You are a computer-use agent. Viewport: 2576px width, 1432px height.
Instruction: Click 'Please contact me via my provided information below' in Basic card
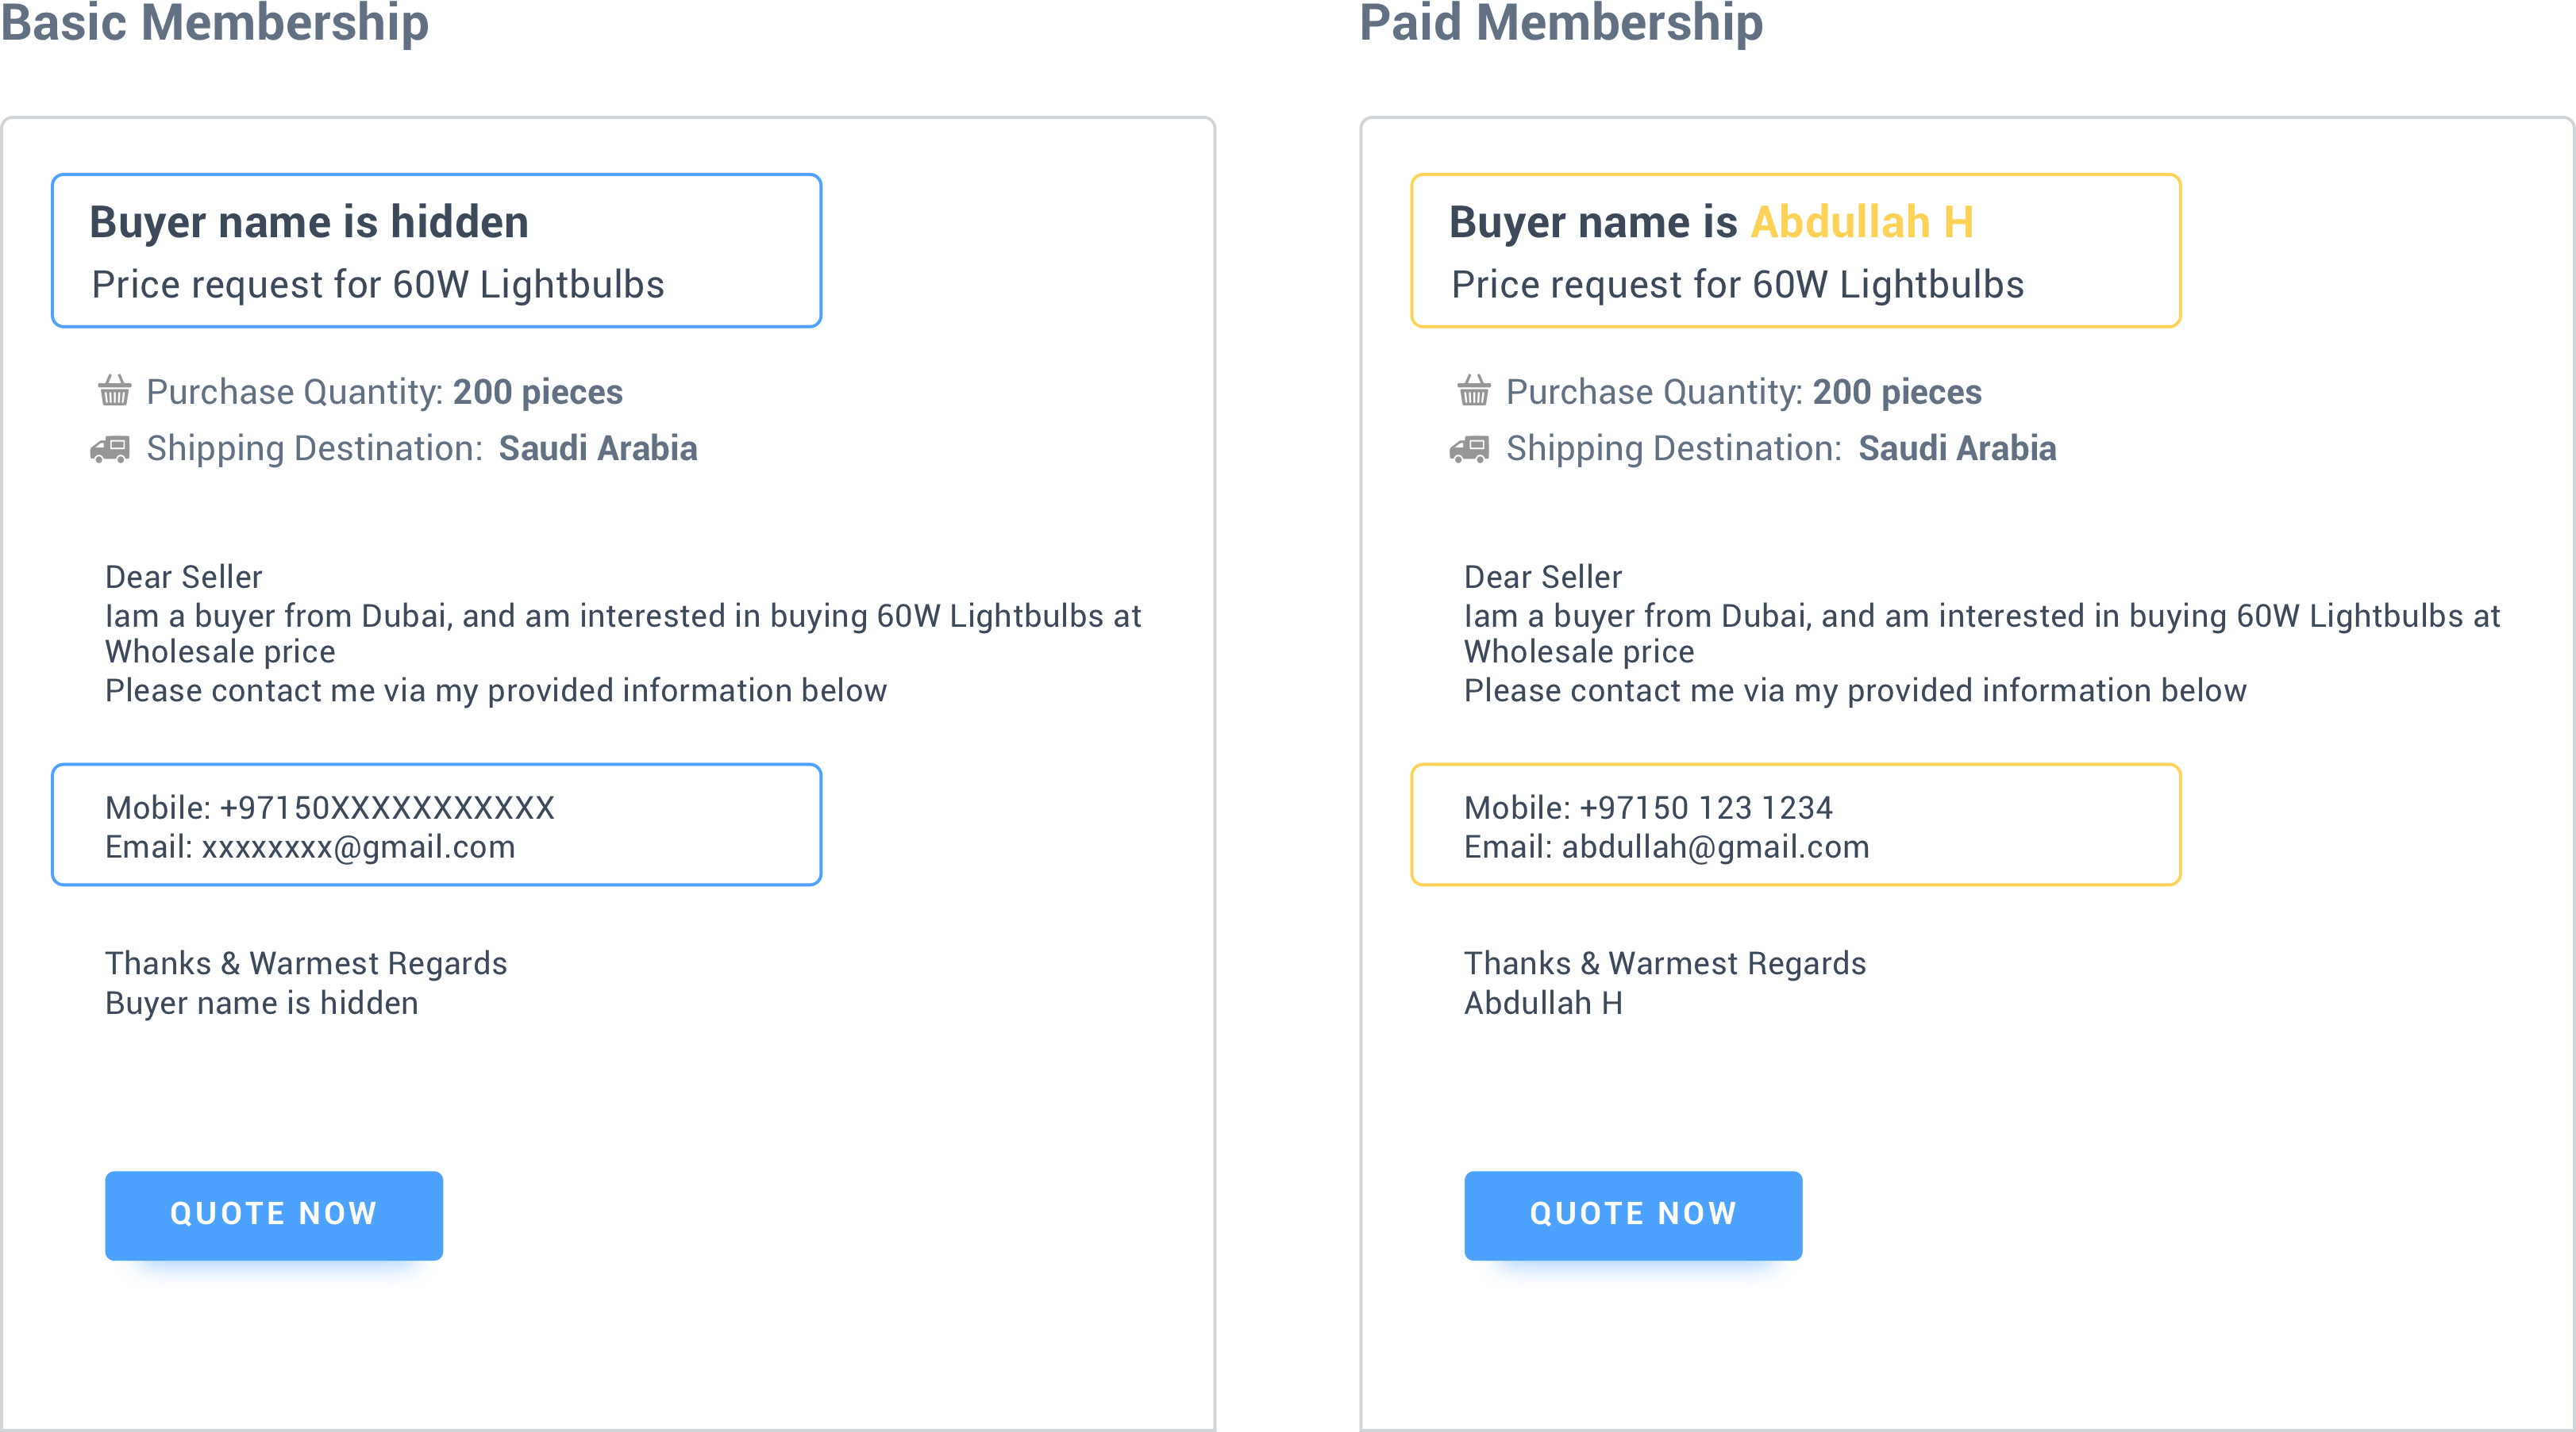click(496, 690)
